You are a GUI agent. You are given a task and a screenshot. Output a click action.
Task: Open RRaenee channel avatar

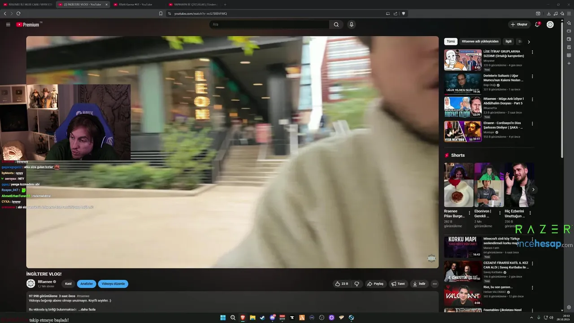(31, 284)
